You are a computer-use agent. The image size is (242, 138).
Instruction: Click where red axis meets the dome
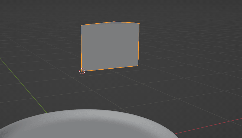coord(175,134)
